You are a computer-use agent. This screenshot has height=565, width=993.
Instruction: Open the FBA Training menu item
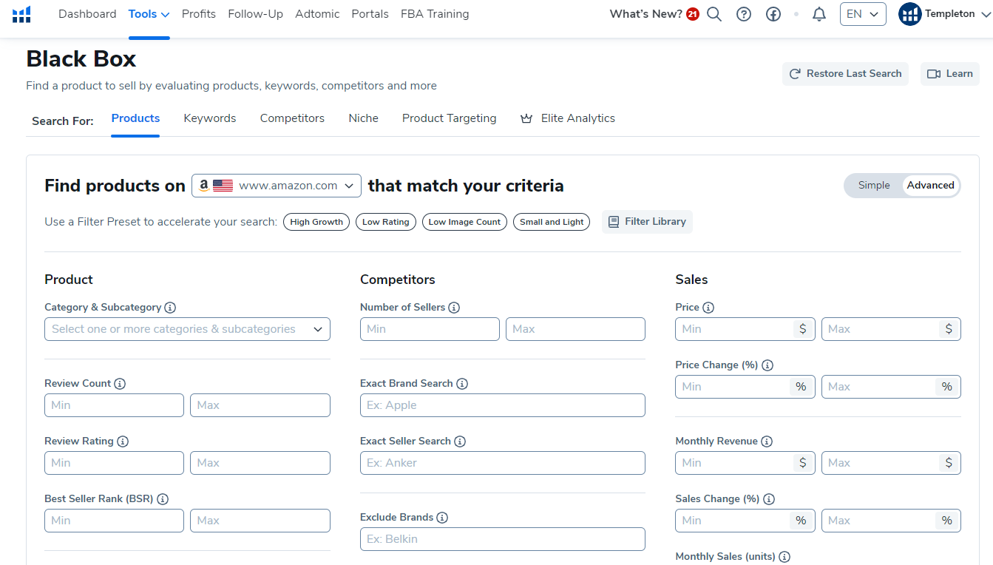click(435, 14)
